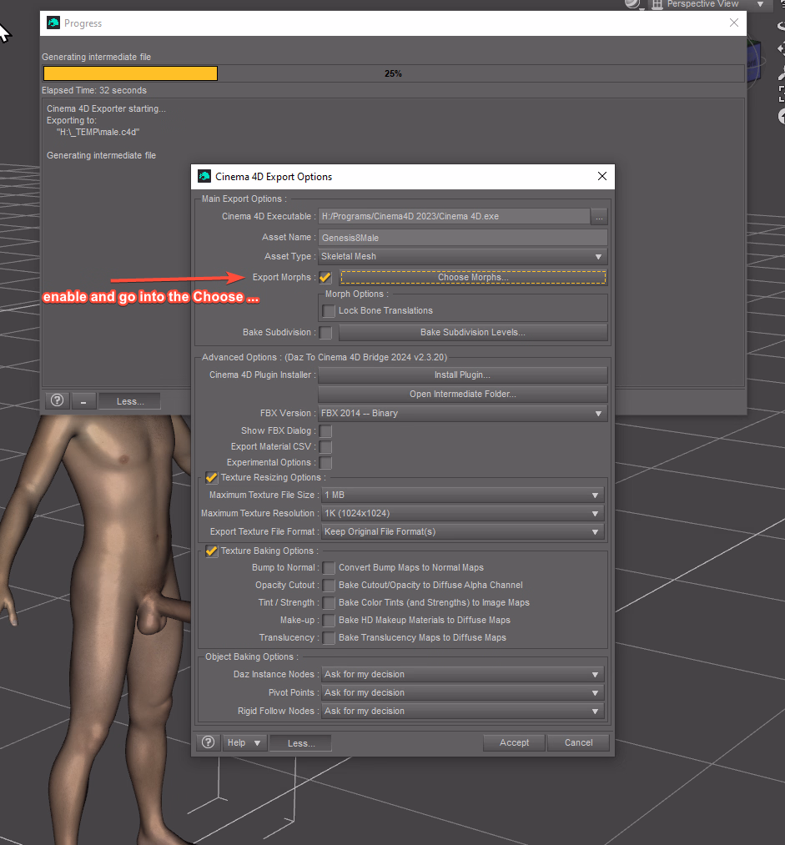This screenshot has height=845, width=785.
Task: Accept the export options
Action: pos(515,742)
